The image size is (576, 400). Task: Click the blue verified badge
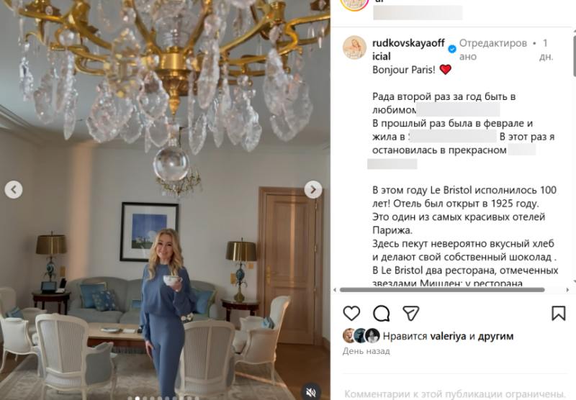452,49
